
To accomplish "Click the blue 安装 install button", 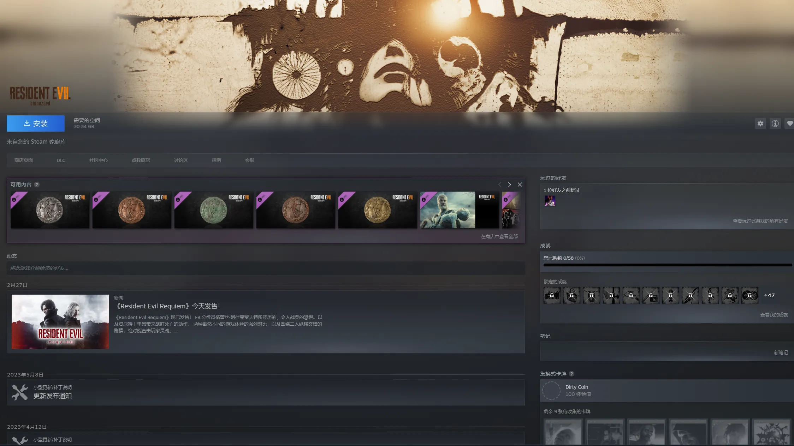I will tap(36, 123).
